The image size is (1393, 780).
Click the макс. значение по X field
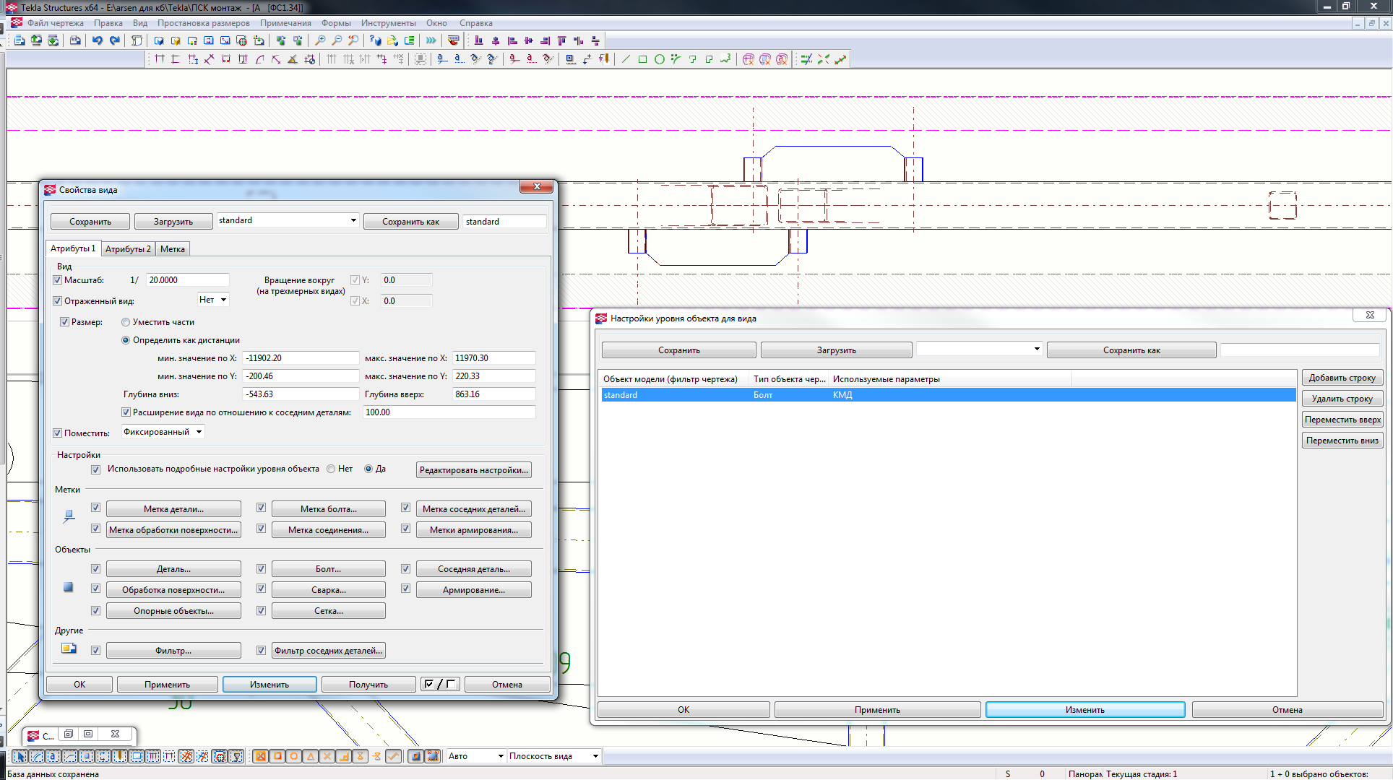pos(493,358)
